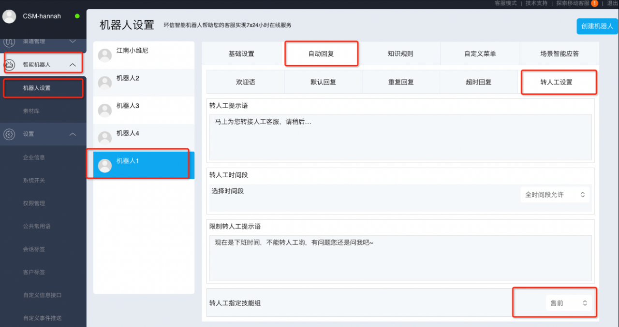Image resolution: width=619 pixels, height=327 pixels.
Task: Select 机器人2 in the robot list
Action: click(x=144, y=83)
